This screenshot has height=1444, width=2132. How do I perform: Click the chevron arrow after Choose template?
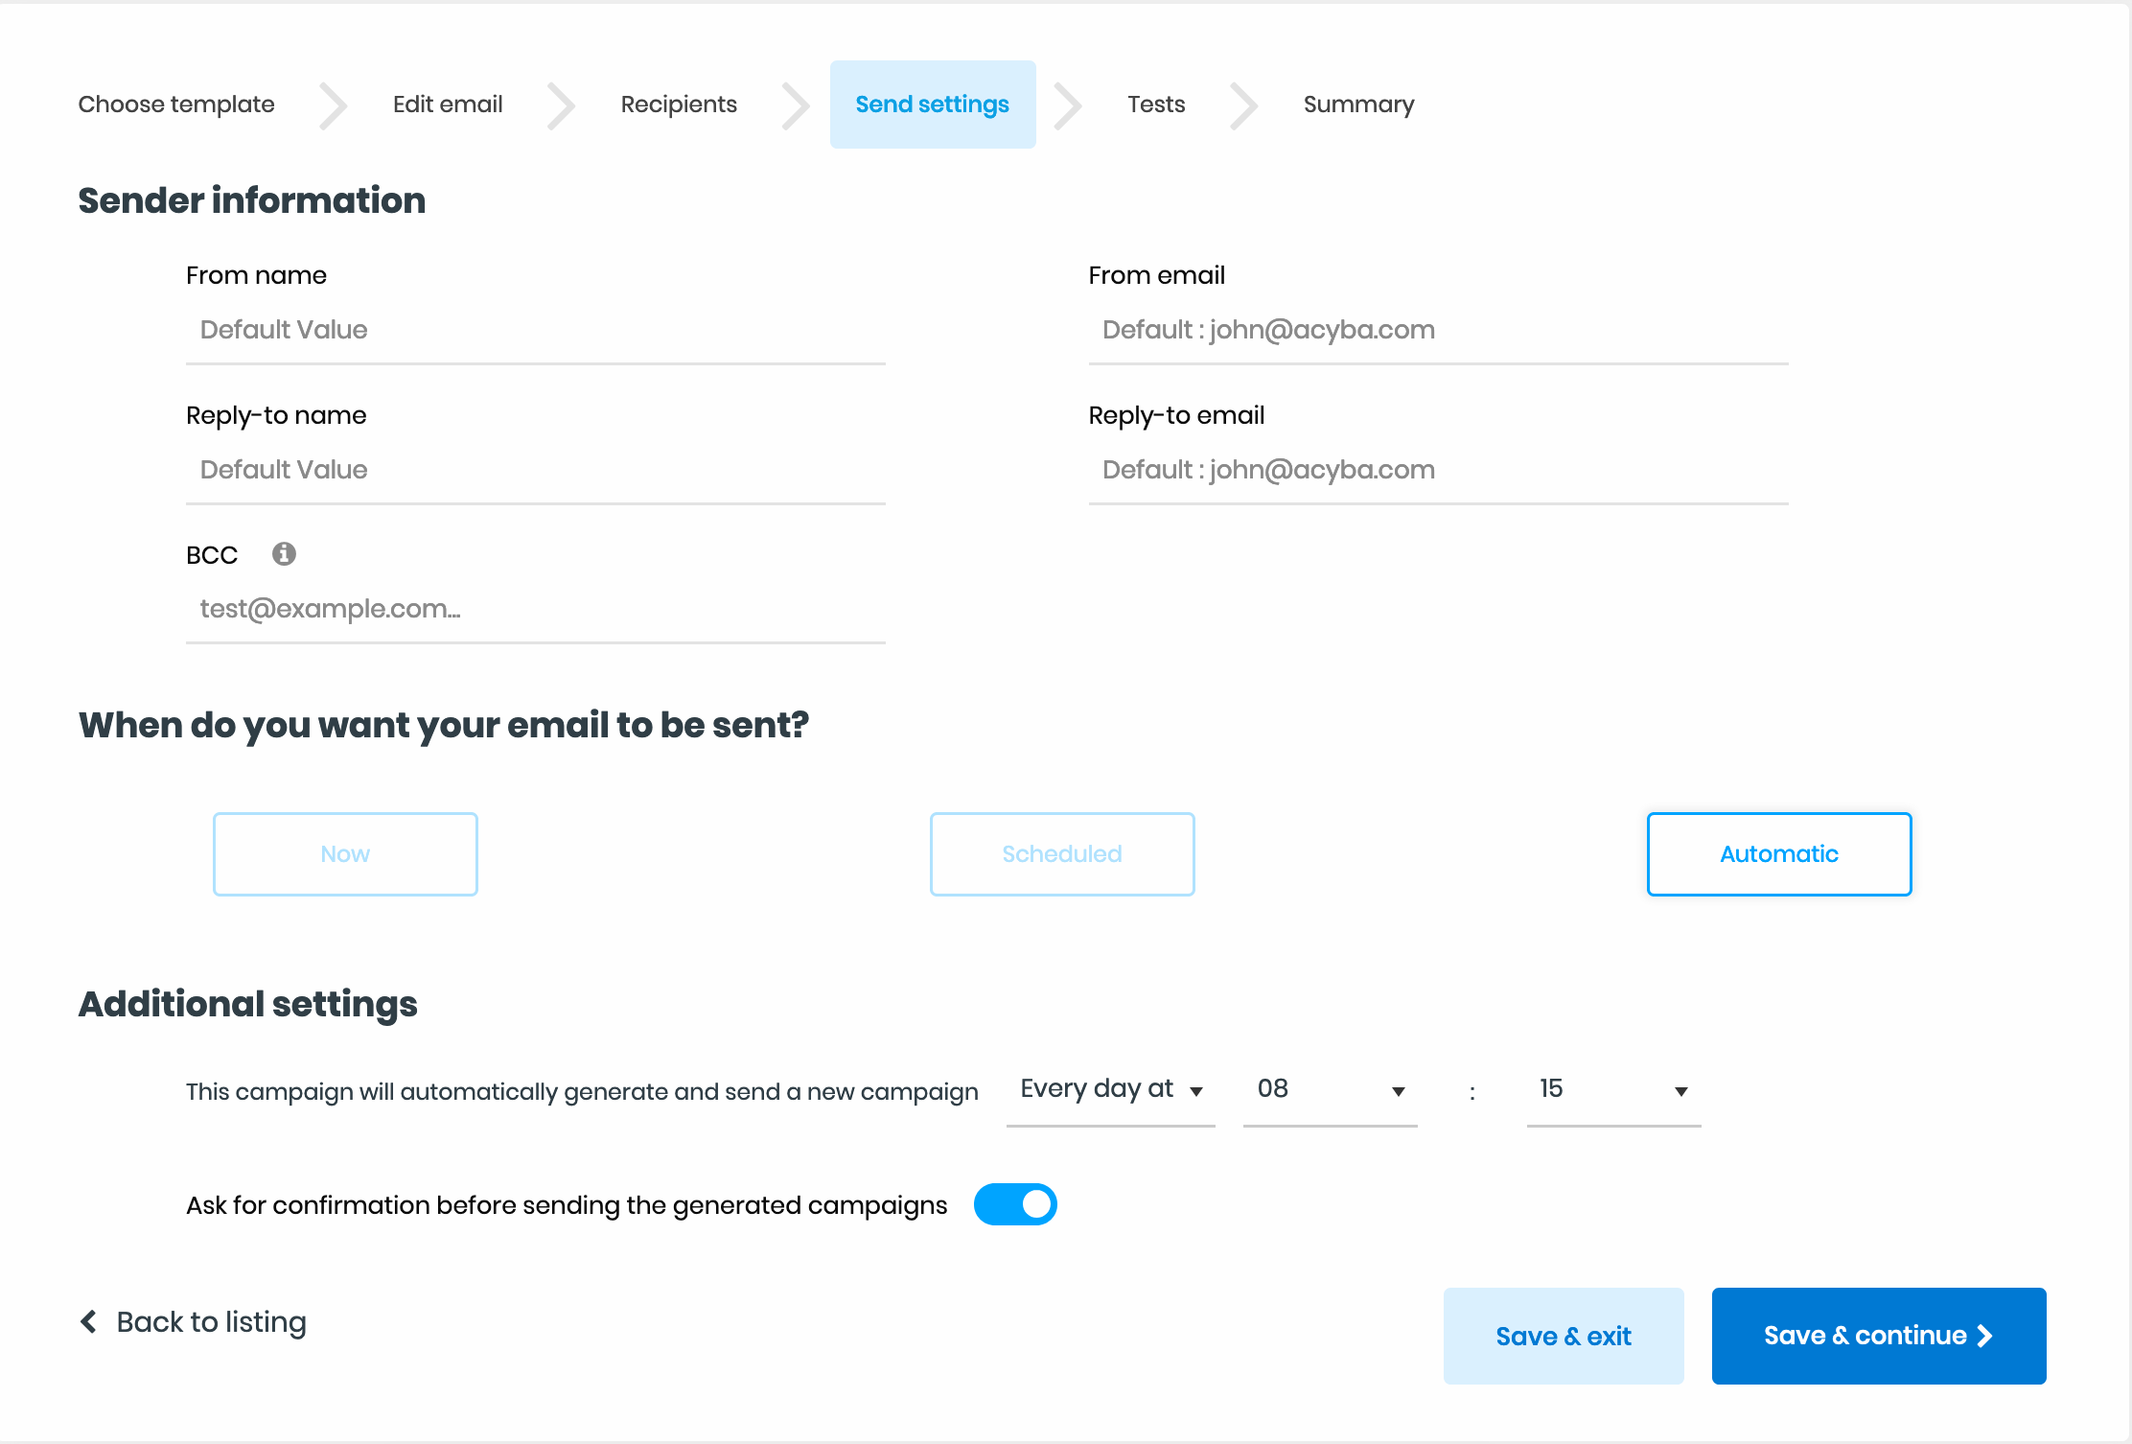tap(333, 105)
